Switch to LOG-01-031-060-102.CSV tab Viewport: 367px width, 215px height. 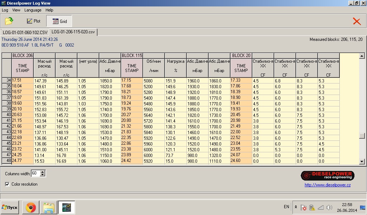25,32
